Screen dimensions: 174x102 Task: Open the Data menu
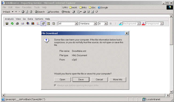tap(30, 19)
